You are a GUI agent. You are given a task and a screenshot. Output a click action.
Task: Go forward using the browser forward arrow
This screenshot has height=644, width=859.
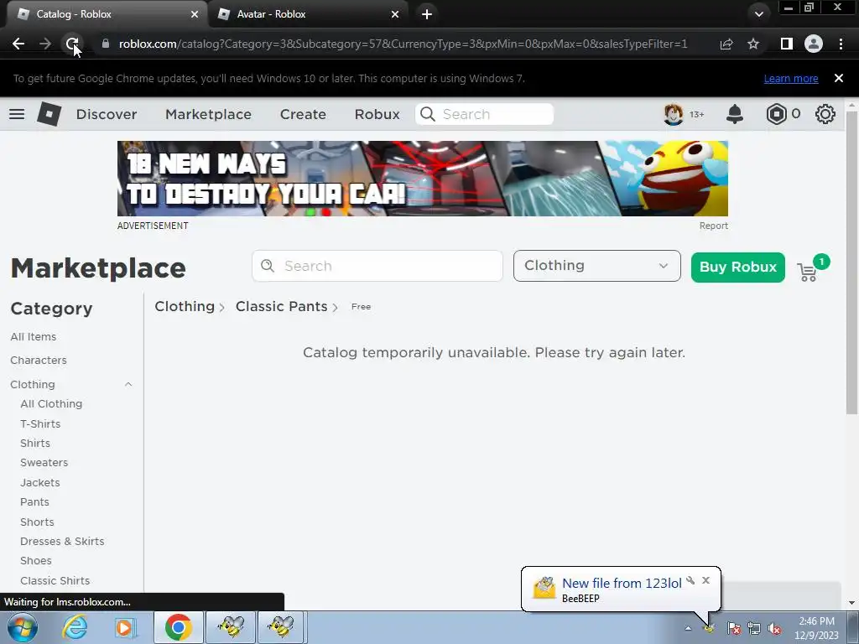[45, 44]
